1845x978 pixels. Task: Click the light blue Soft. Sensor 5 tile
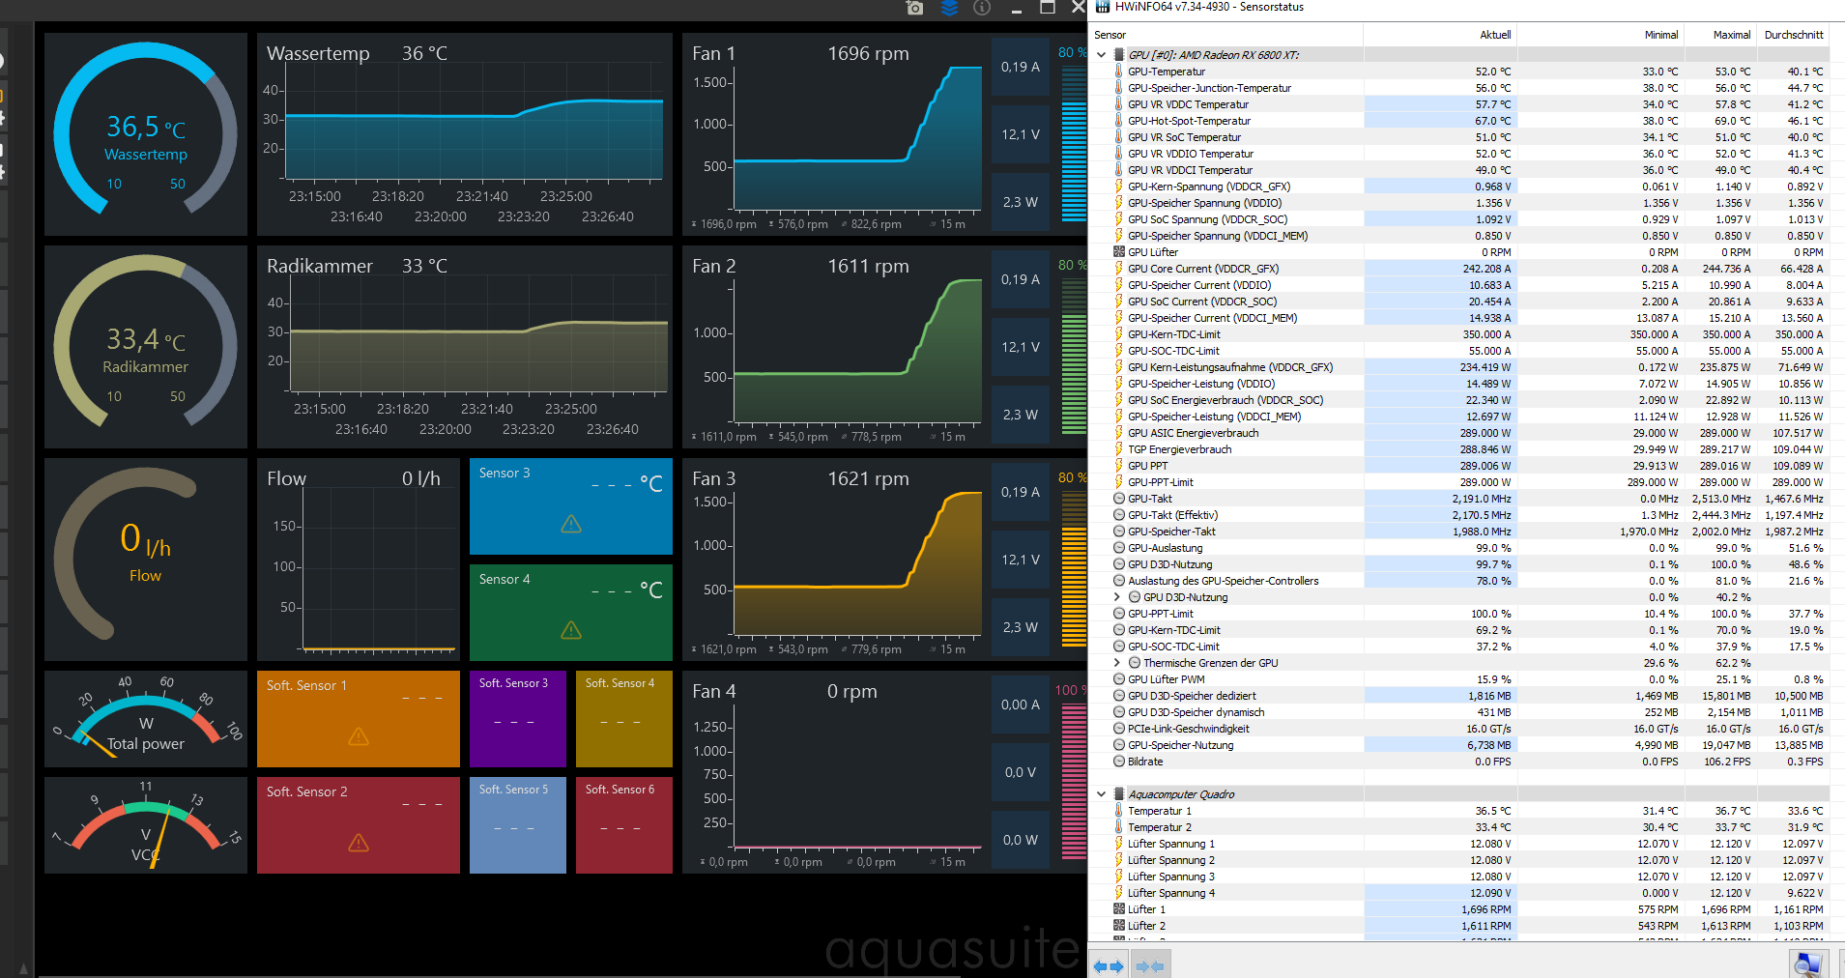pos(518,825)
